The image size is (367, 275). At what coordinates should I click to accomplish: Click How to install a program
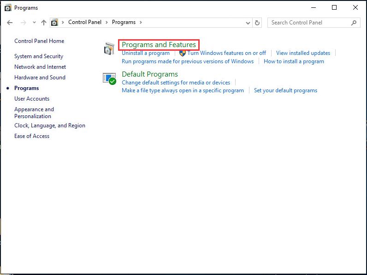click(294, 61)
